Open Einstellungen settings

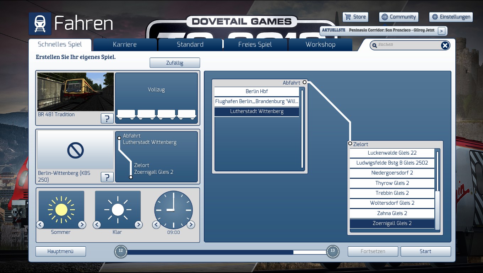tap(451, 17)
